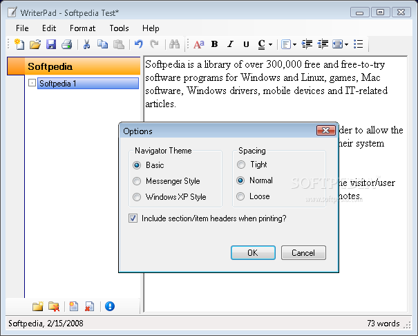Open Find using the binoculars icon
This screenshot has width=418, height=336.
point(174,44)
